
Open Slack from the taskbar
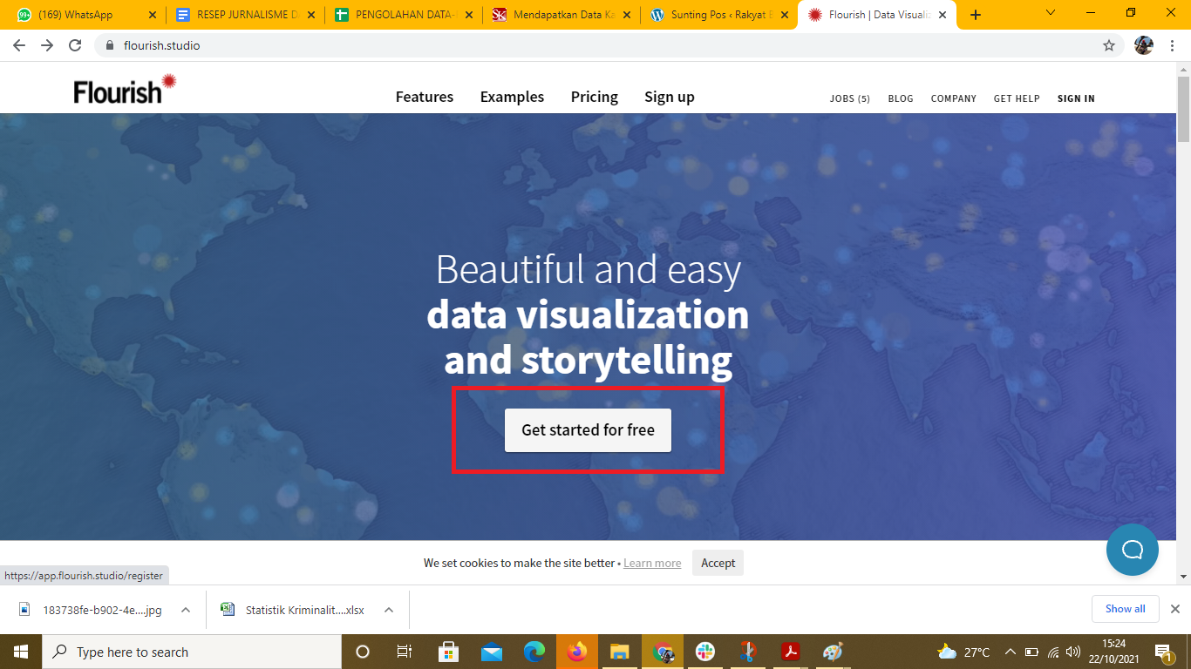705,652
